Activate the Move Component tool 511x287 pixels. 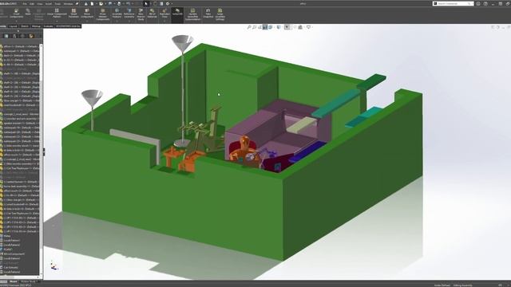coord(87,14)
